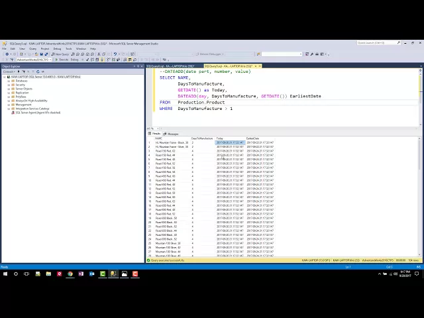Viewport: 424px width, 318px height.
Task: Expand the AlwaysOn High Availability folder
Action: (x=9, y=101)
